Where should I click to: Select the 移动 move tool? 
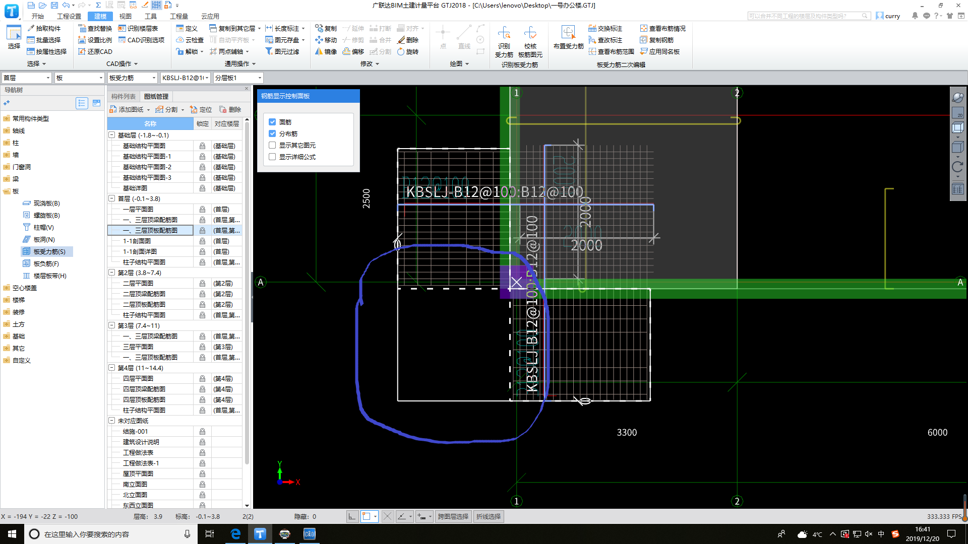pyautogui.click(x=326, y=40)
